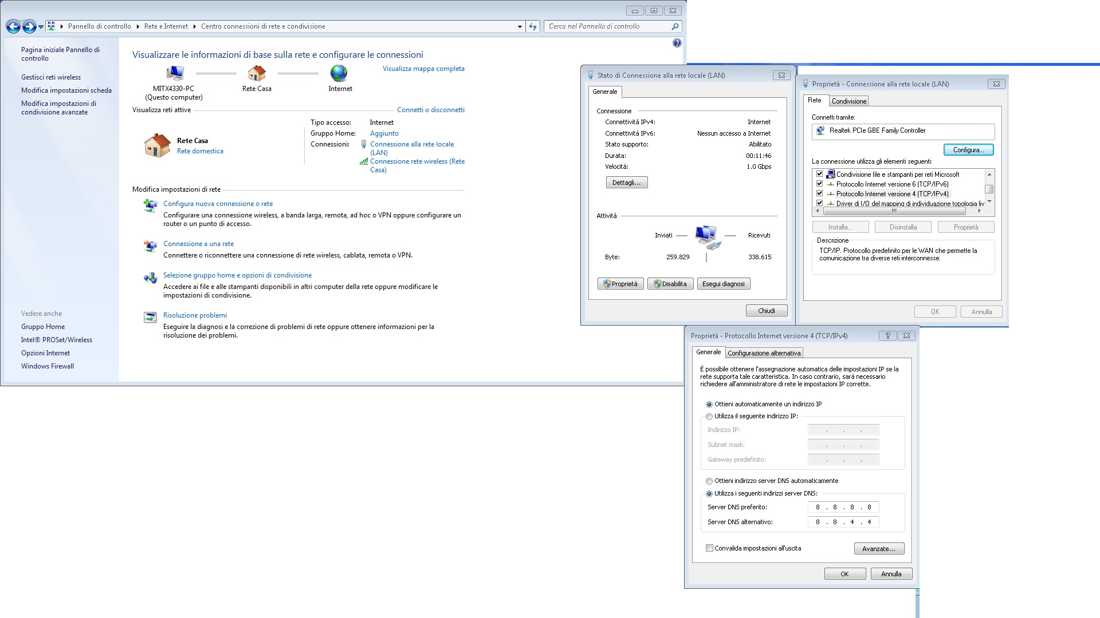Uncheck Protocollo Internet versione 6 checkbox

click(x=819, y=184)
